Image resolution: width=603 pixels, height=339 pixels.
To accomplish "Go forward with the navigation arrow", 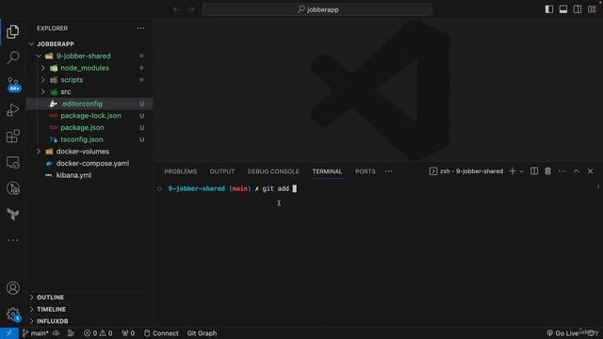I will pyautogui.click(x=191, y=9).
